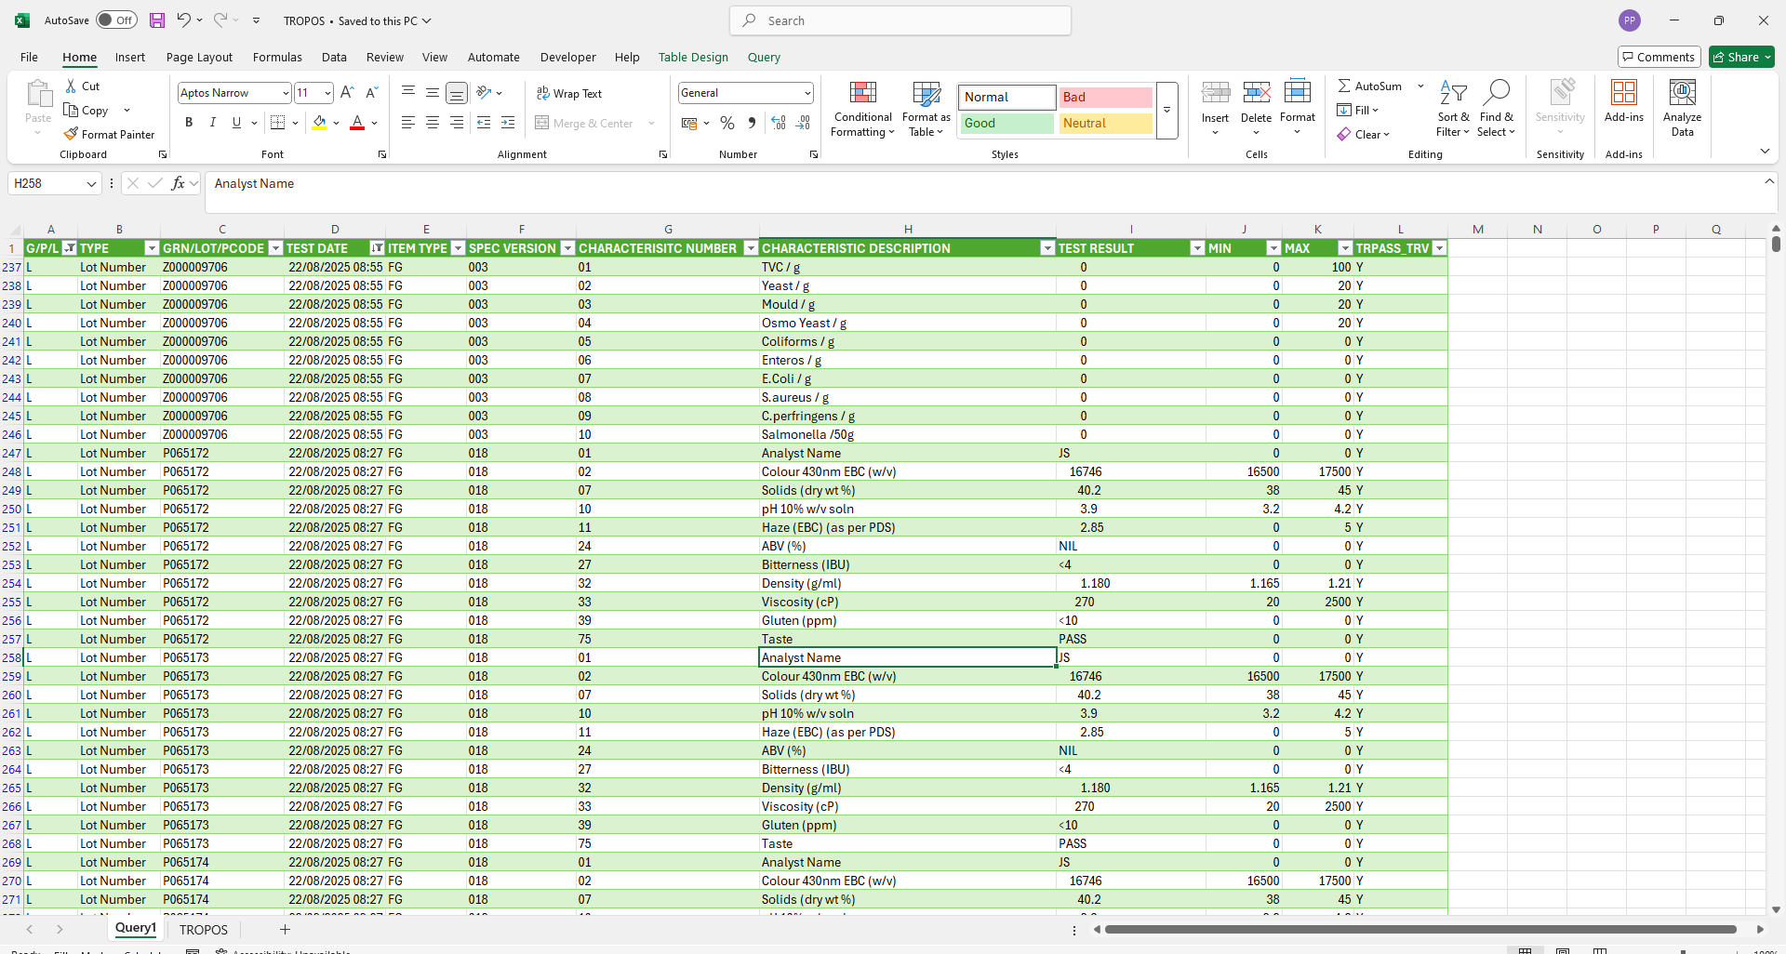This screenshot has height=954, width=1786.
Task: Expand the cell styles gallery
Action: [x=1166, y=111]
